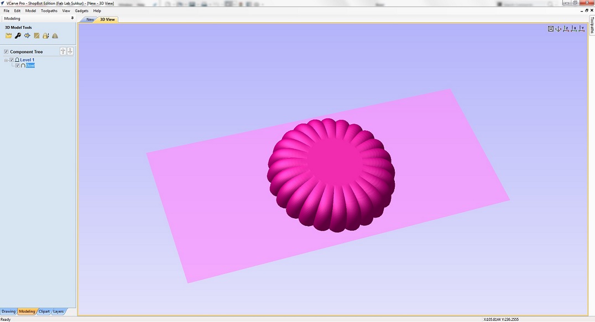Open component properties with the wrench icon
This screenshot has width=595, height=322.
(18, 35)
